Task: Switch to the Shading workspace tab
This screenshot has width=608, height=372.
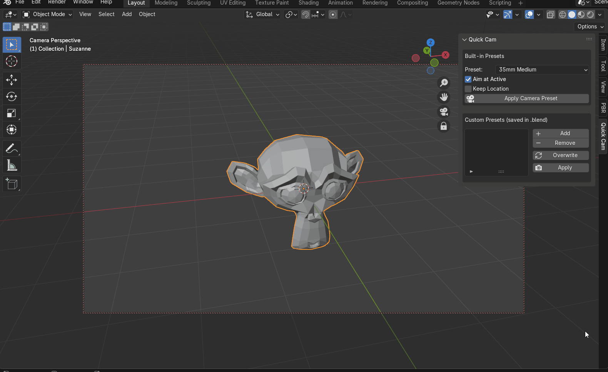Action: pyautogui.click(x=308, y=3)
